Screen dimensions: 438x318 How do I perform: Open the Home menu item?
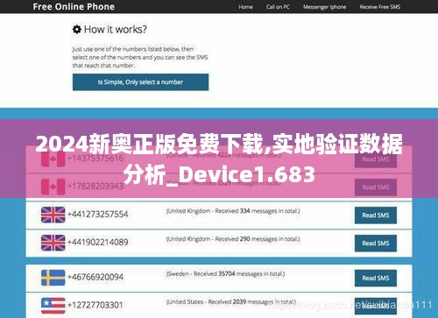245,7
